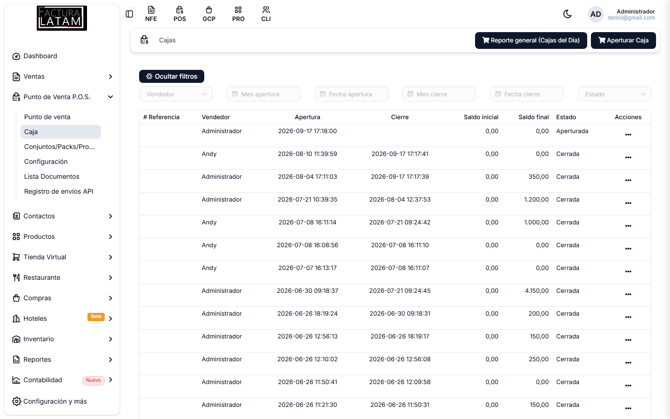670x419 pixels.
Task: Open the Estado filter dropdown
Action: tap(614, 94)
